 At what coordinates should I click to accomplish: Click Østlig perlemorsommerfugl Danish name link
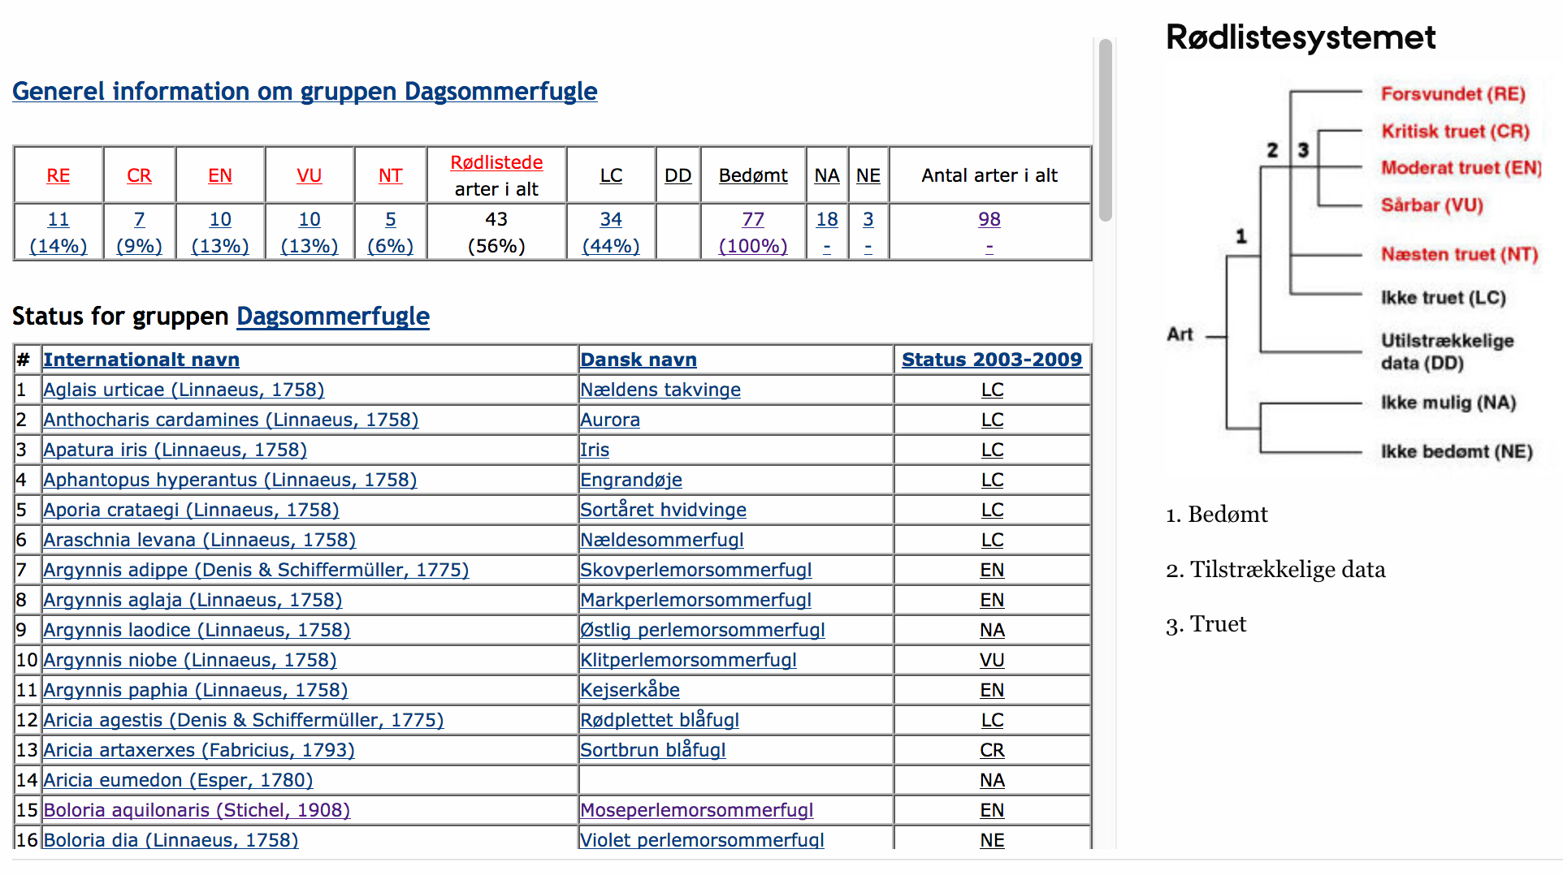[x=703, y=630]
